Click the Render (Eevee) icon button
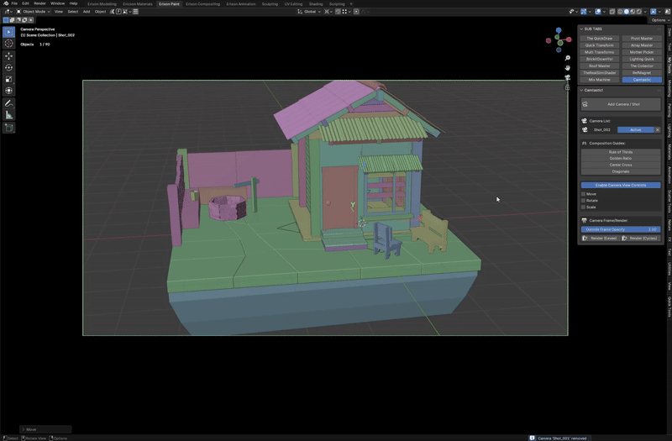Viewport: 672px width, 441px height. point(599,239)
